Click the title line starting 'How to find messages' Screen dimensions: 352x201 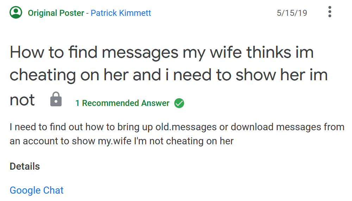162,52
